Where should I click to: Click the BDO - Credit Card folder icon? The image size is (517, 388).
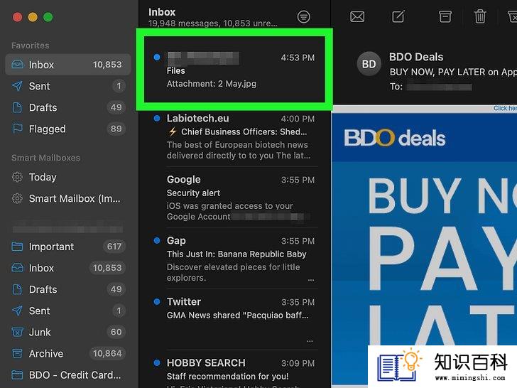tap(17, 374)
